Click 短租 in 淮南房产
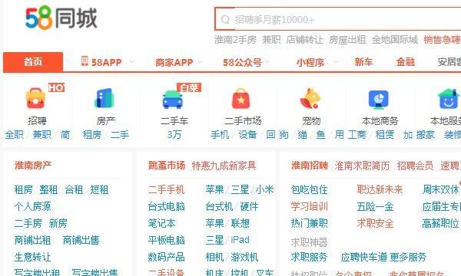This screenshot has width=461, height=276. [x=99, y=190]
